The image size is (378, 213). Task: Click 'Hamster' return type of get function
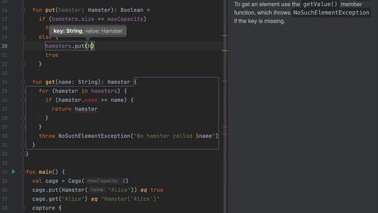coord(119,82)
